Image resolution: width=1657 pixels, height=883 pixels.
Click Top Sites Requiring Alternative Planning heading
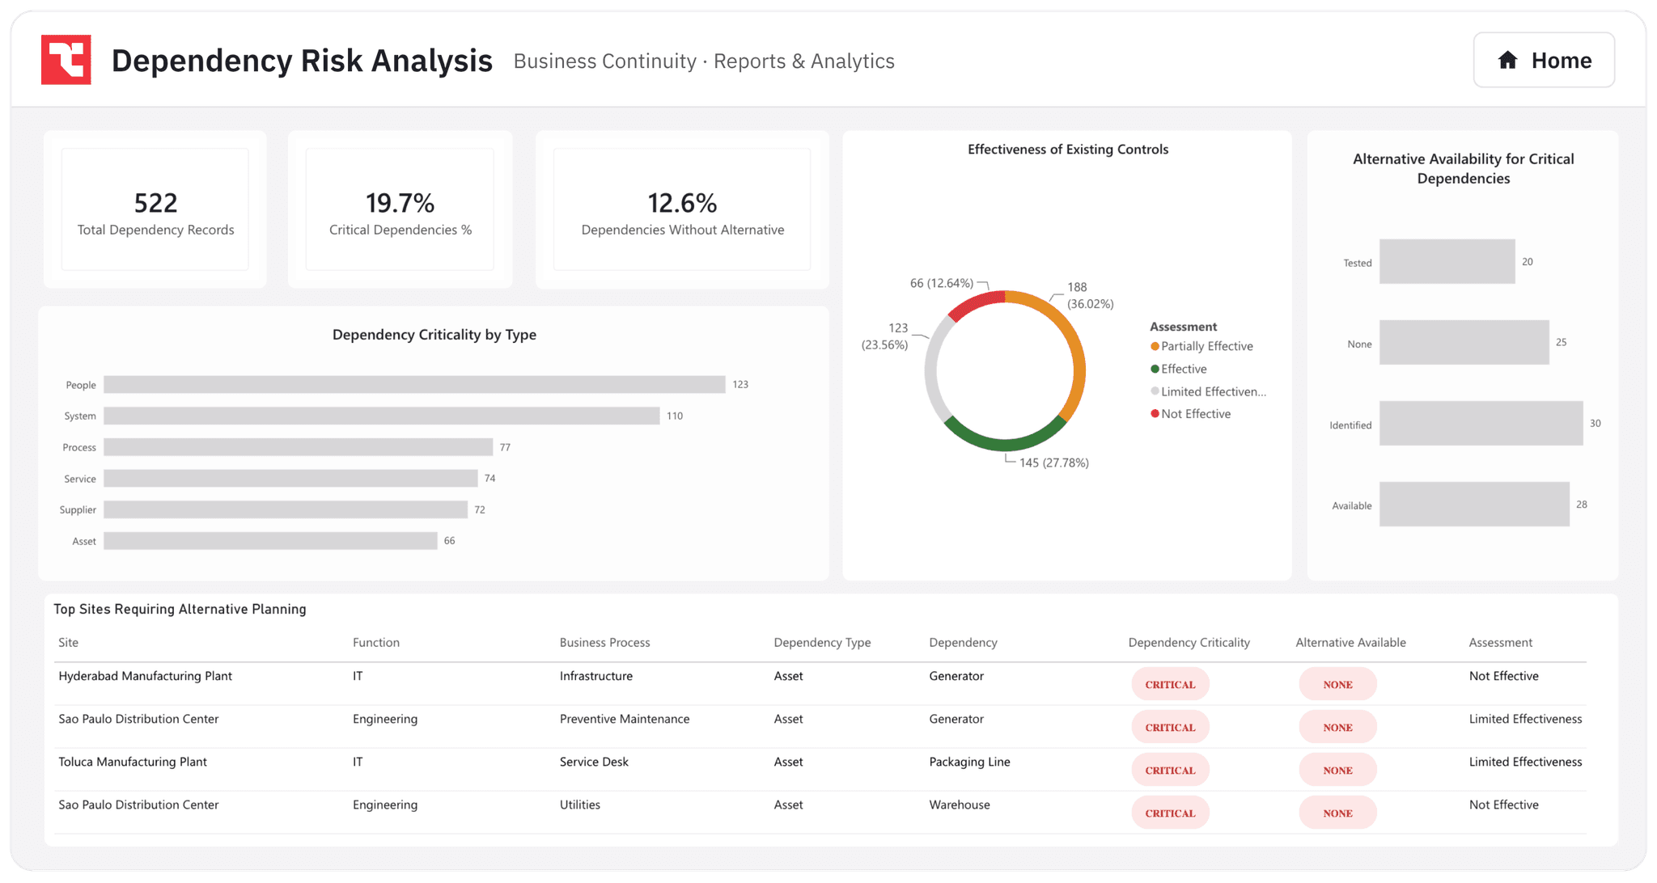(180, 609)
